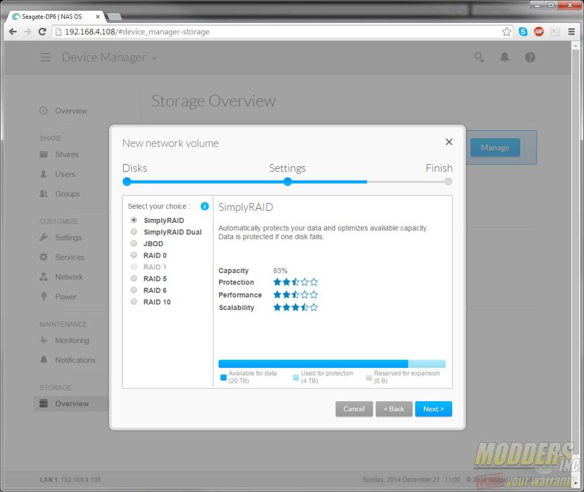Expand the Device Manager dropdown arrow
584x492 pixels.
coord(154,59)
